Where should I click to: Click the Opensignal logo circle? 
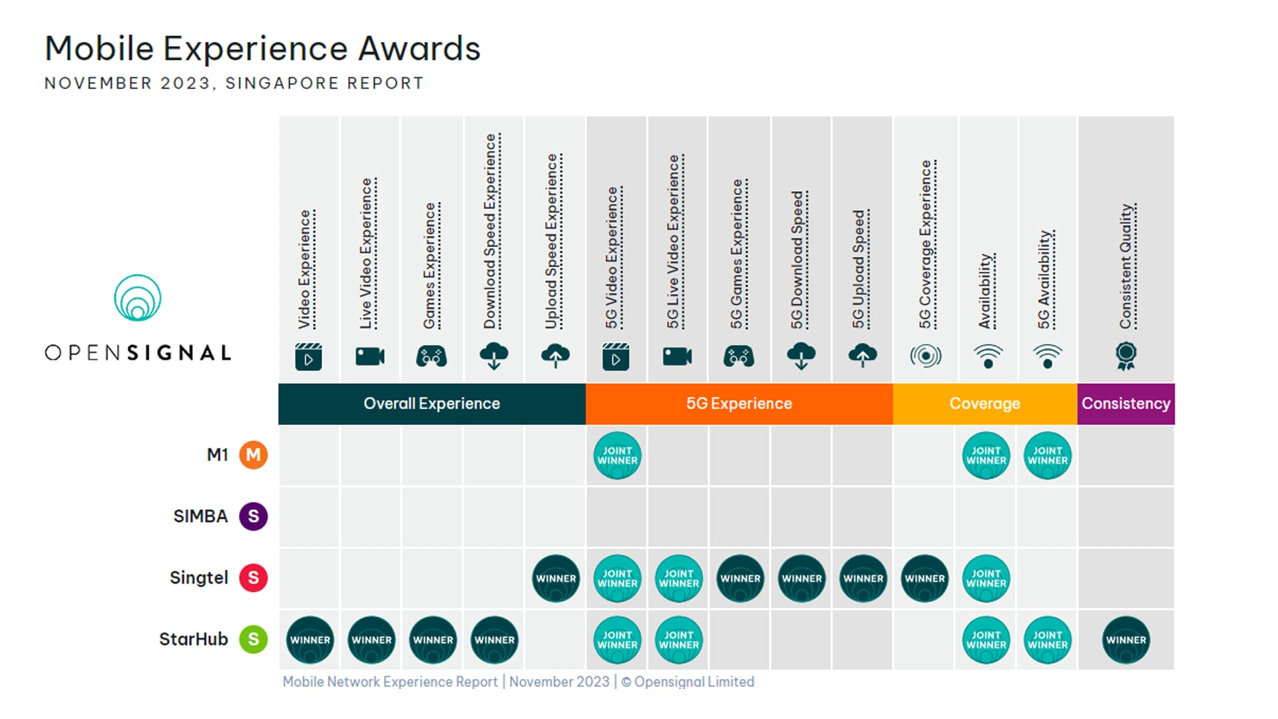[x=138, y=298]
